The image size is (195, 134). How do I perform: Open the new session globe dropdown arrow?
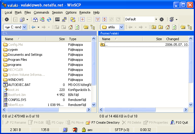pos(176,19)
